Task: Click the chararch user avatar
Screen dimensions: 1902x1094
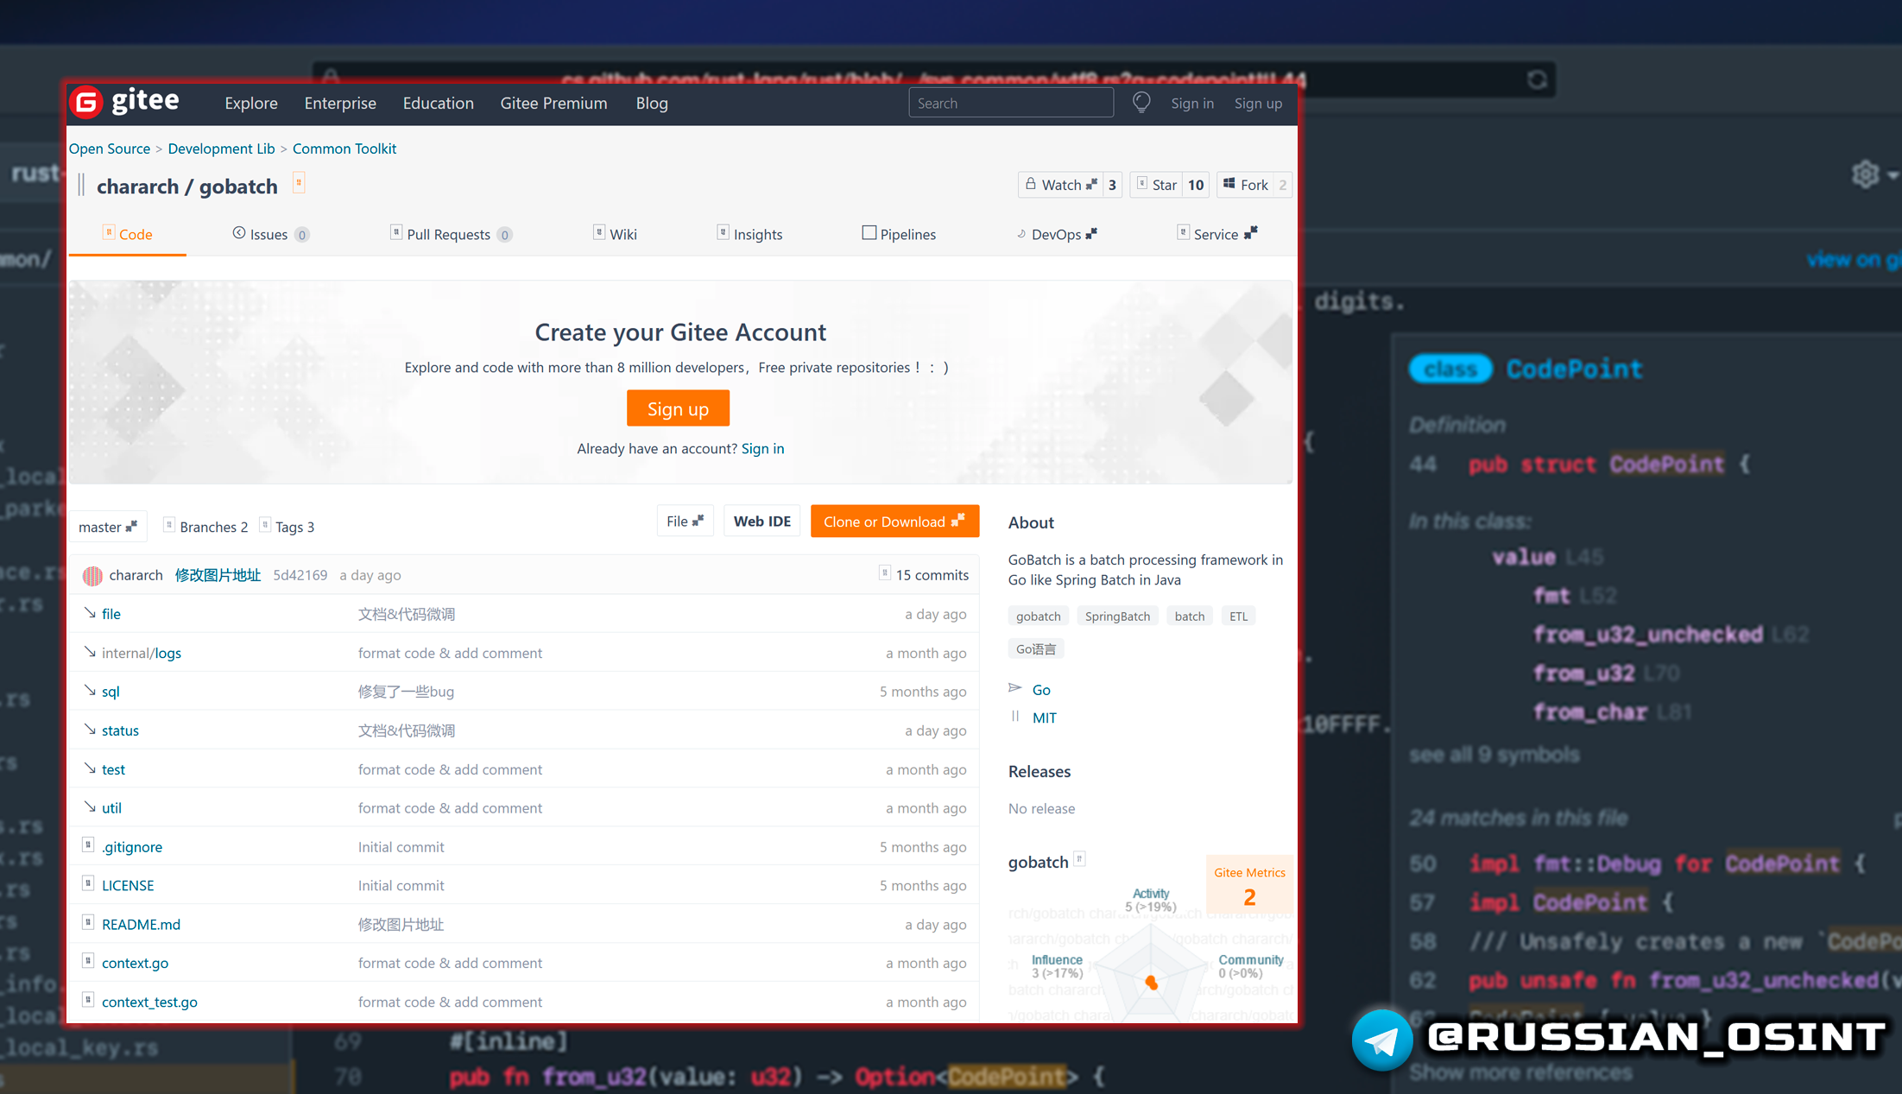Action: coord(92,575)
